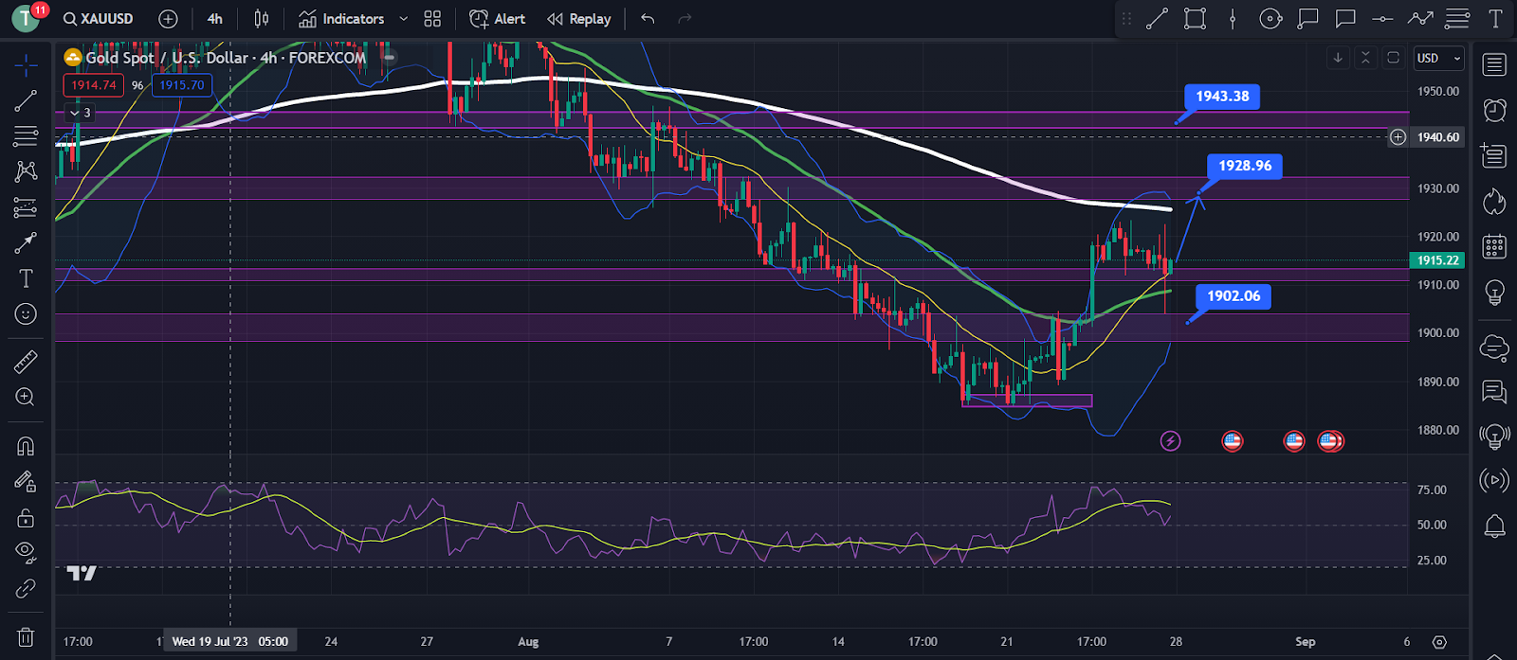Select zigzag path tool in floating toolbar
The height and width of the screenshot is (660, 1517).
tap(1420, 19)
